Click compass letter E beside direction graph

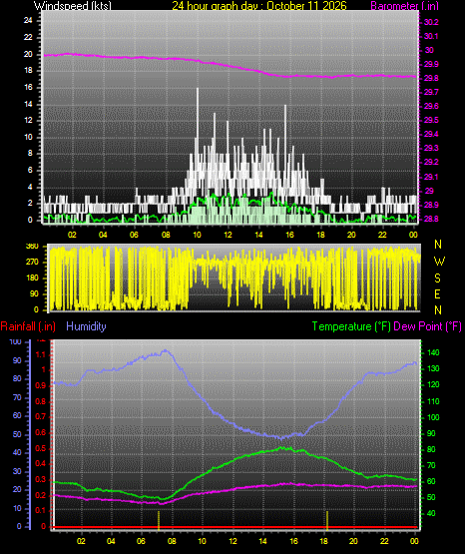pos(437,294)
